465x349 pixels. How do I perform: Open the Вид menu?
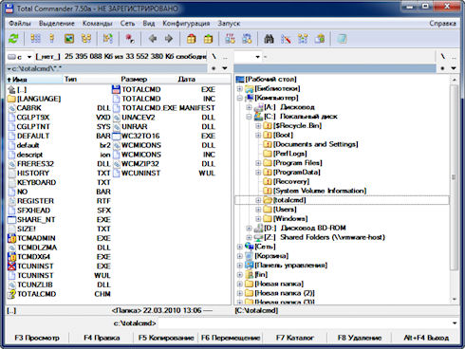149,24
